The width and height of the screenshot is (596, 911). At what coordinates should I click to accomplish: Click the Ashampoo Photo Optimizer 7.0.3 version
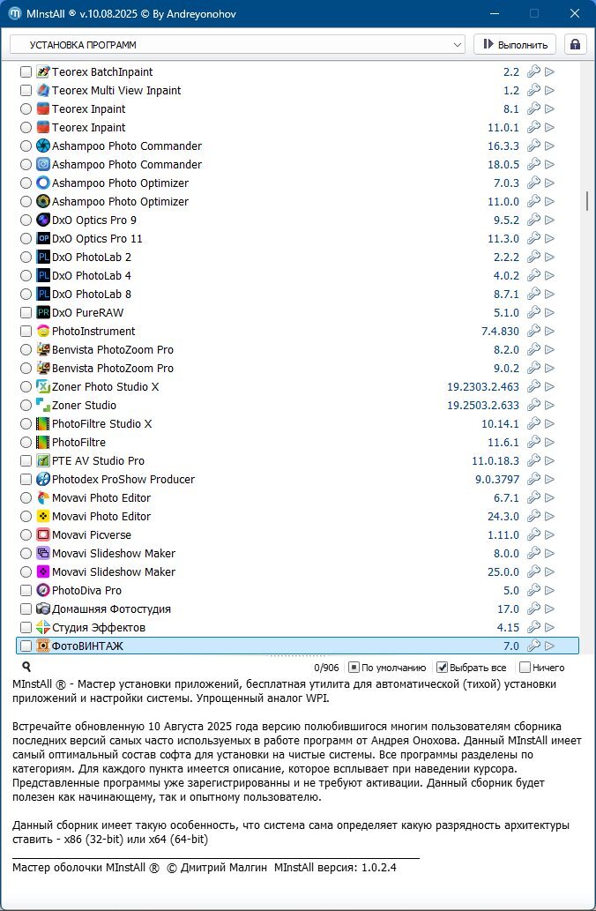click(507, 183)
